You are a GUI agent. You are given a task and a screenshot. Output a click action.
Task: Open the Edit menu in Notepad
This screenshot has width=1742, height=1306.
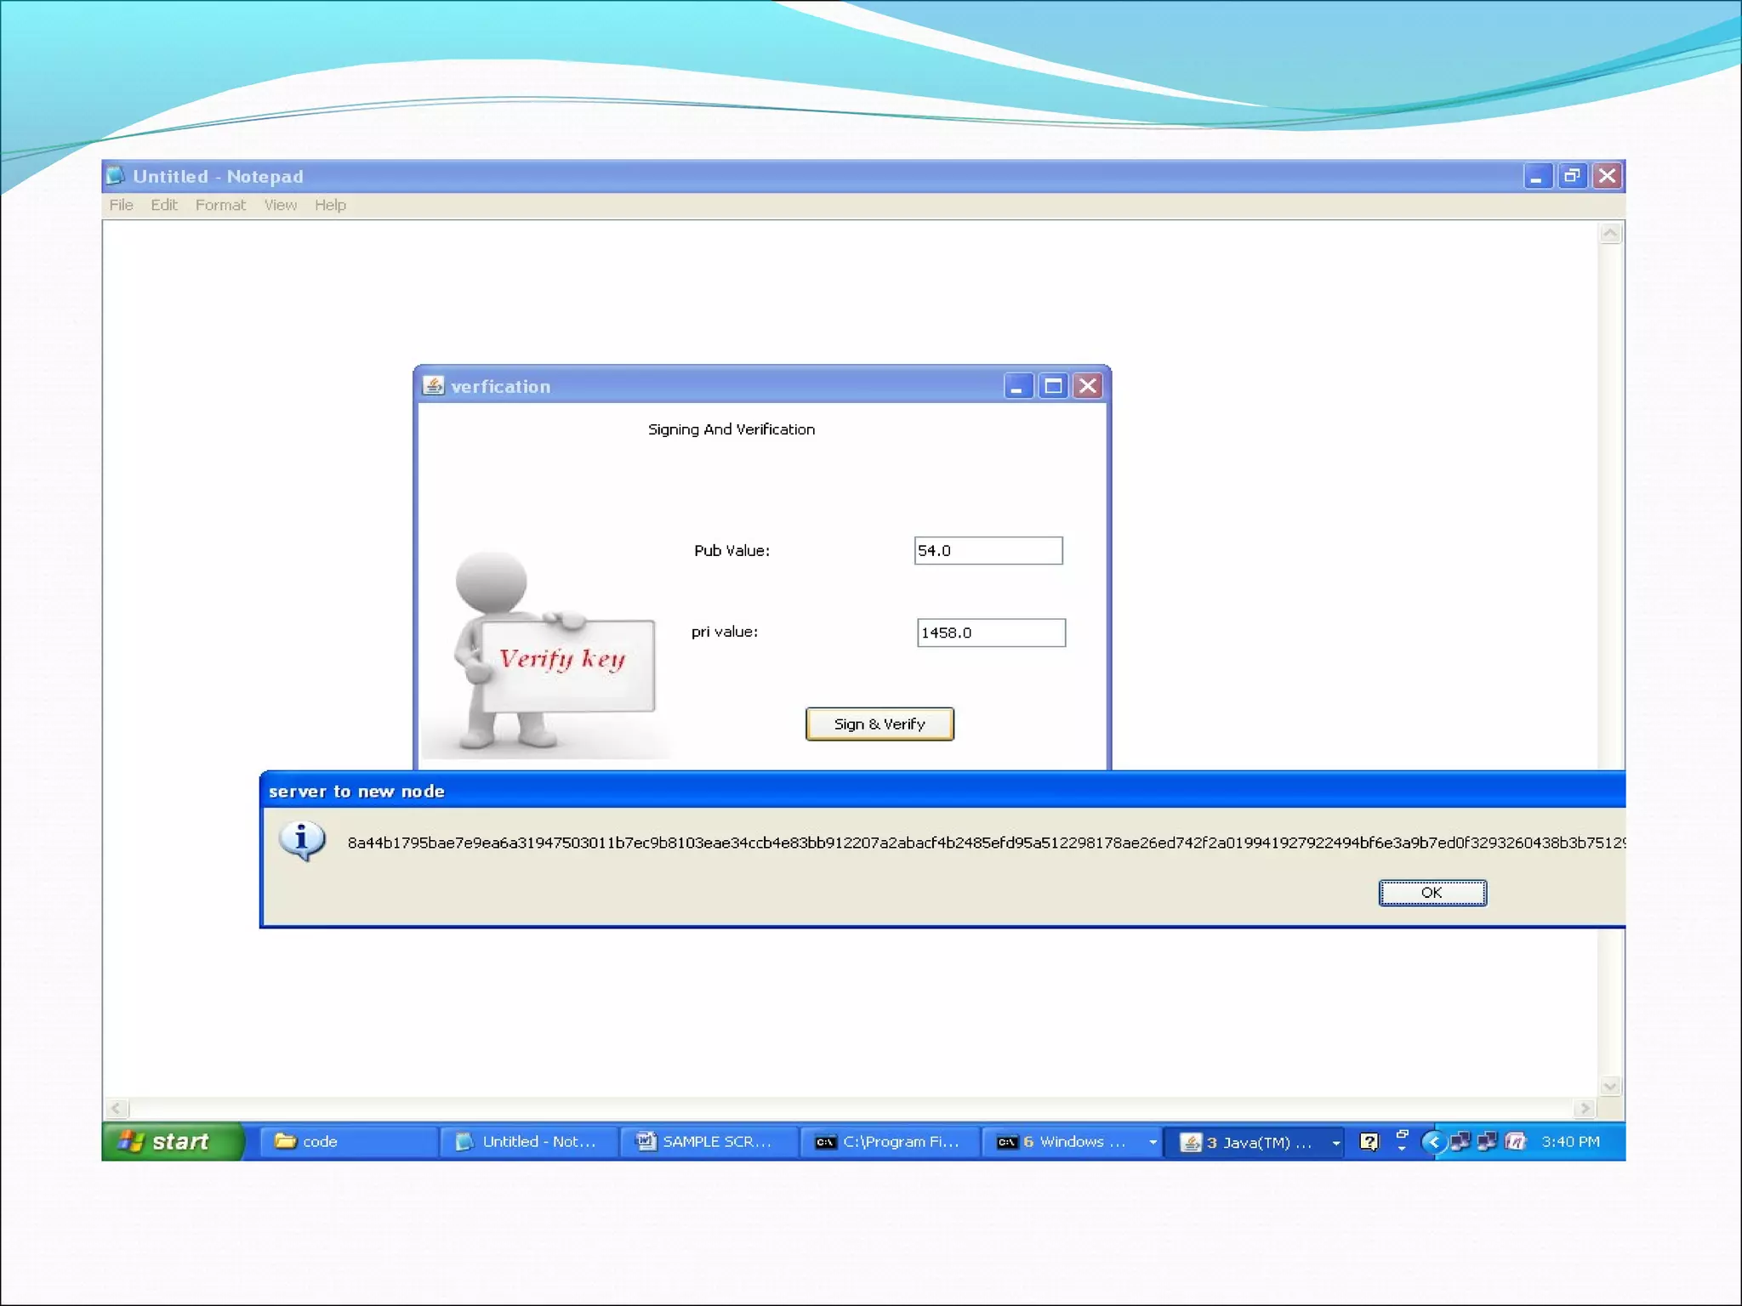coord(163,205)
